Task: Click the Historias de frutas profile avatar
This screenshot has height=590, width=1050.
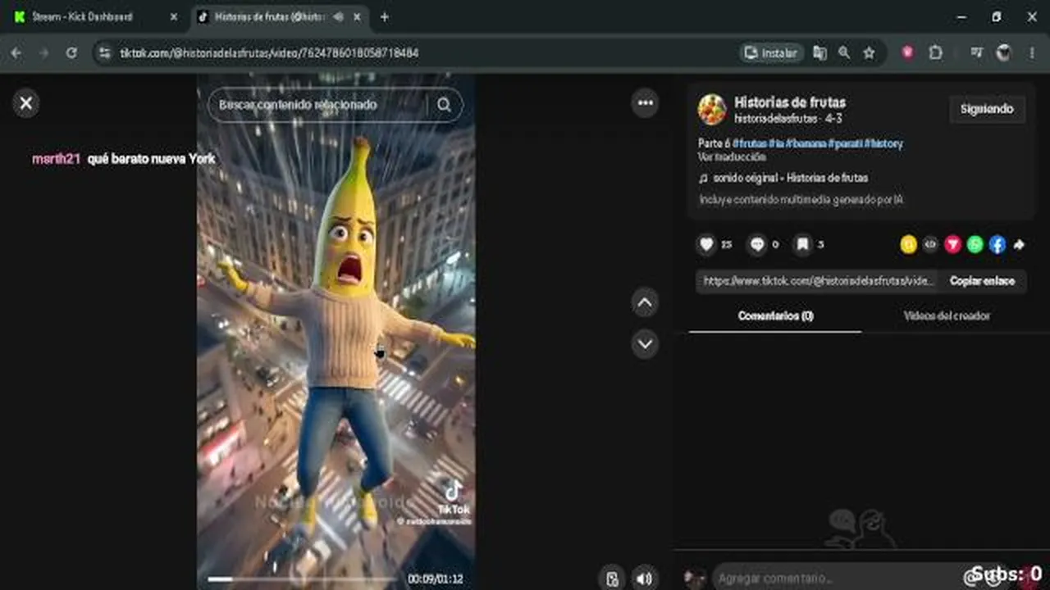Action: point(712,109)
